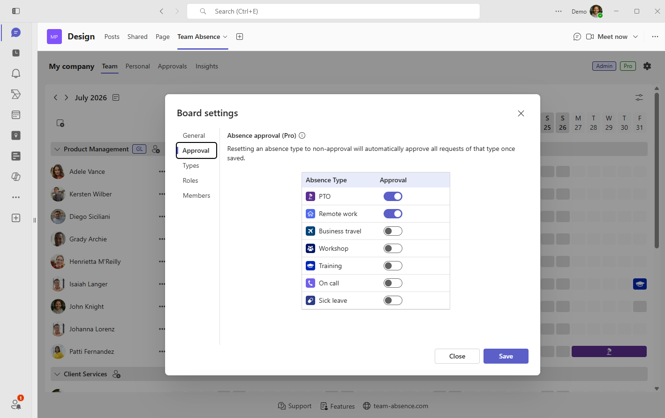Turn off approval toggle for Remote work
Image resolution: width=665 pixels, height=418 pixels.
click(x=393, y=214)
